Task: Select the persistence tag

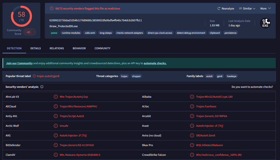Action: [230, 33]
